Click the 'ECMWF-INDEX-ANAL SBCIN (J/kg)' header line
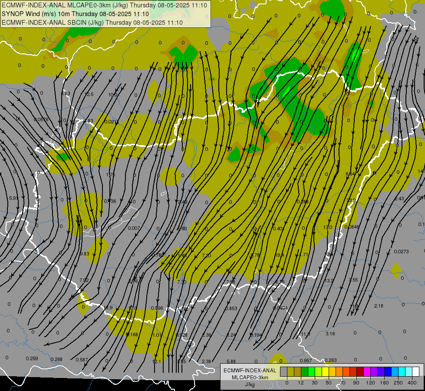Image resolution: width=425 pixels, height=391 pixels. coord(92,23)
